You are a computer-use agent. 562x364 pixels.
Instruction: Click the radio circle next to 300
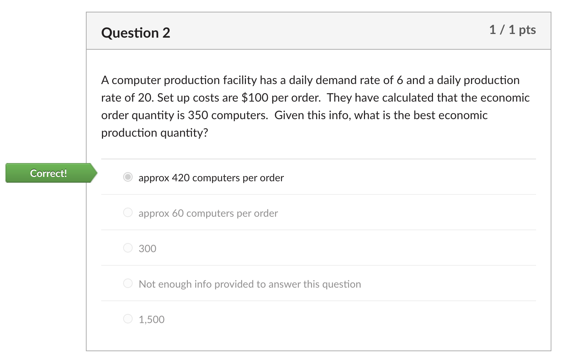[128, 248]
